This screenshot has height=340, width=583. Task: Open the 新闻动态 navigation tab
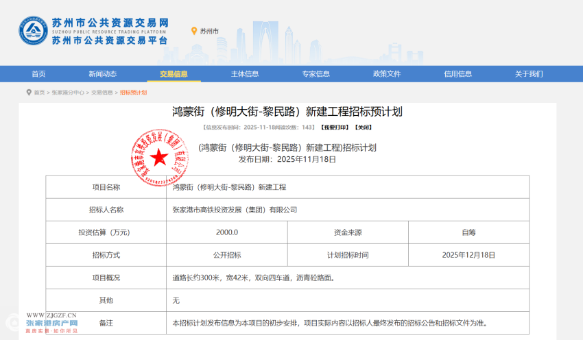coord(102,74)
